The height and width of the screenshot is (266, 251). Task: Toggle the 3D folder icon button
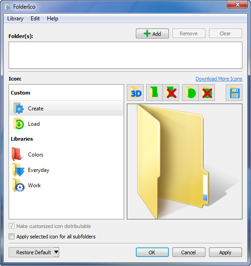135,93
